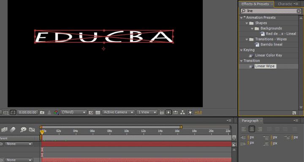
Task: Open bottom layer's Parent None dropdown
Action: click(19, 160)
